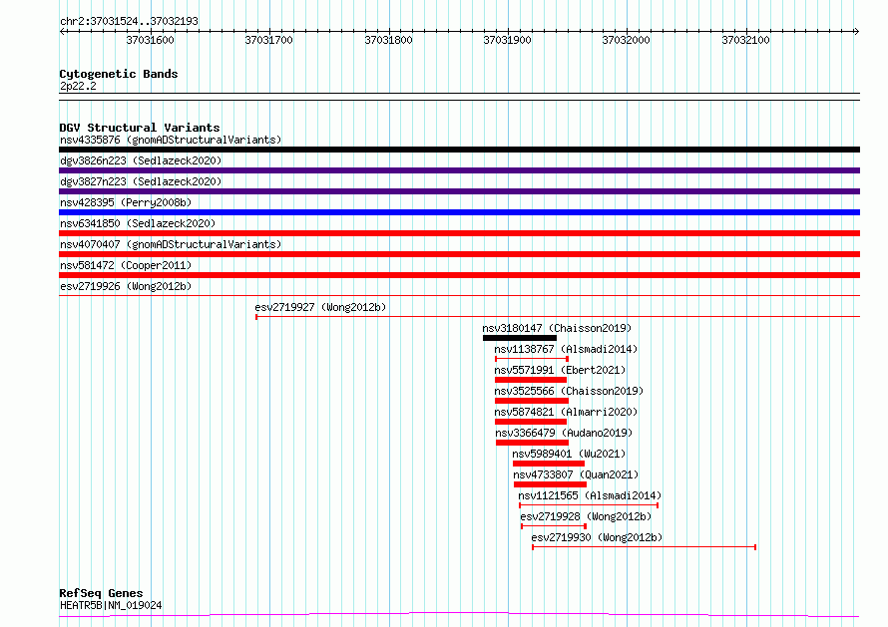Screen dimensions: 888x627
Task: Click the 2p22.2 cytogenetic band label
Action: coord(78,87)
